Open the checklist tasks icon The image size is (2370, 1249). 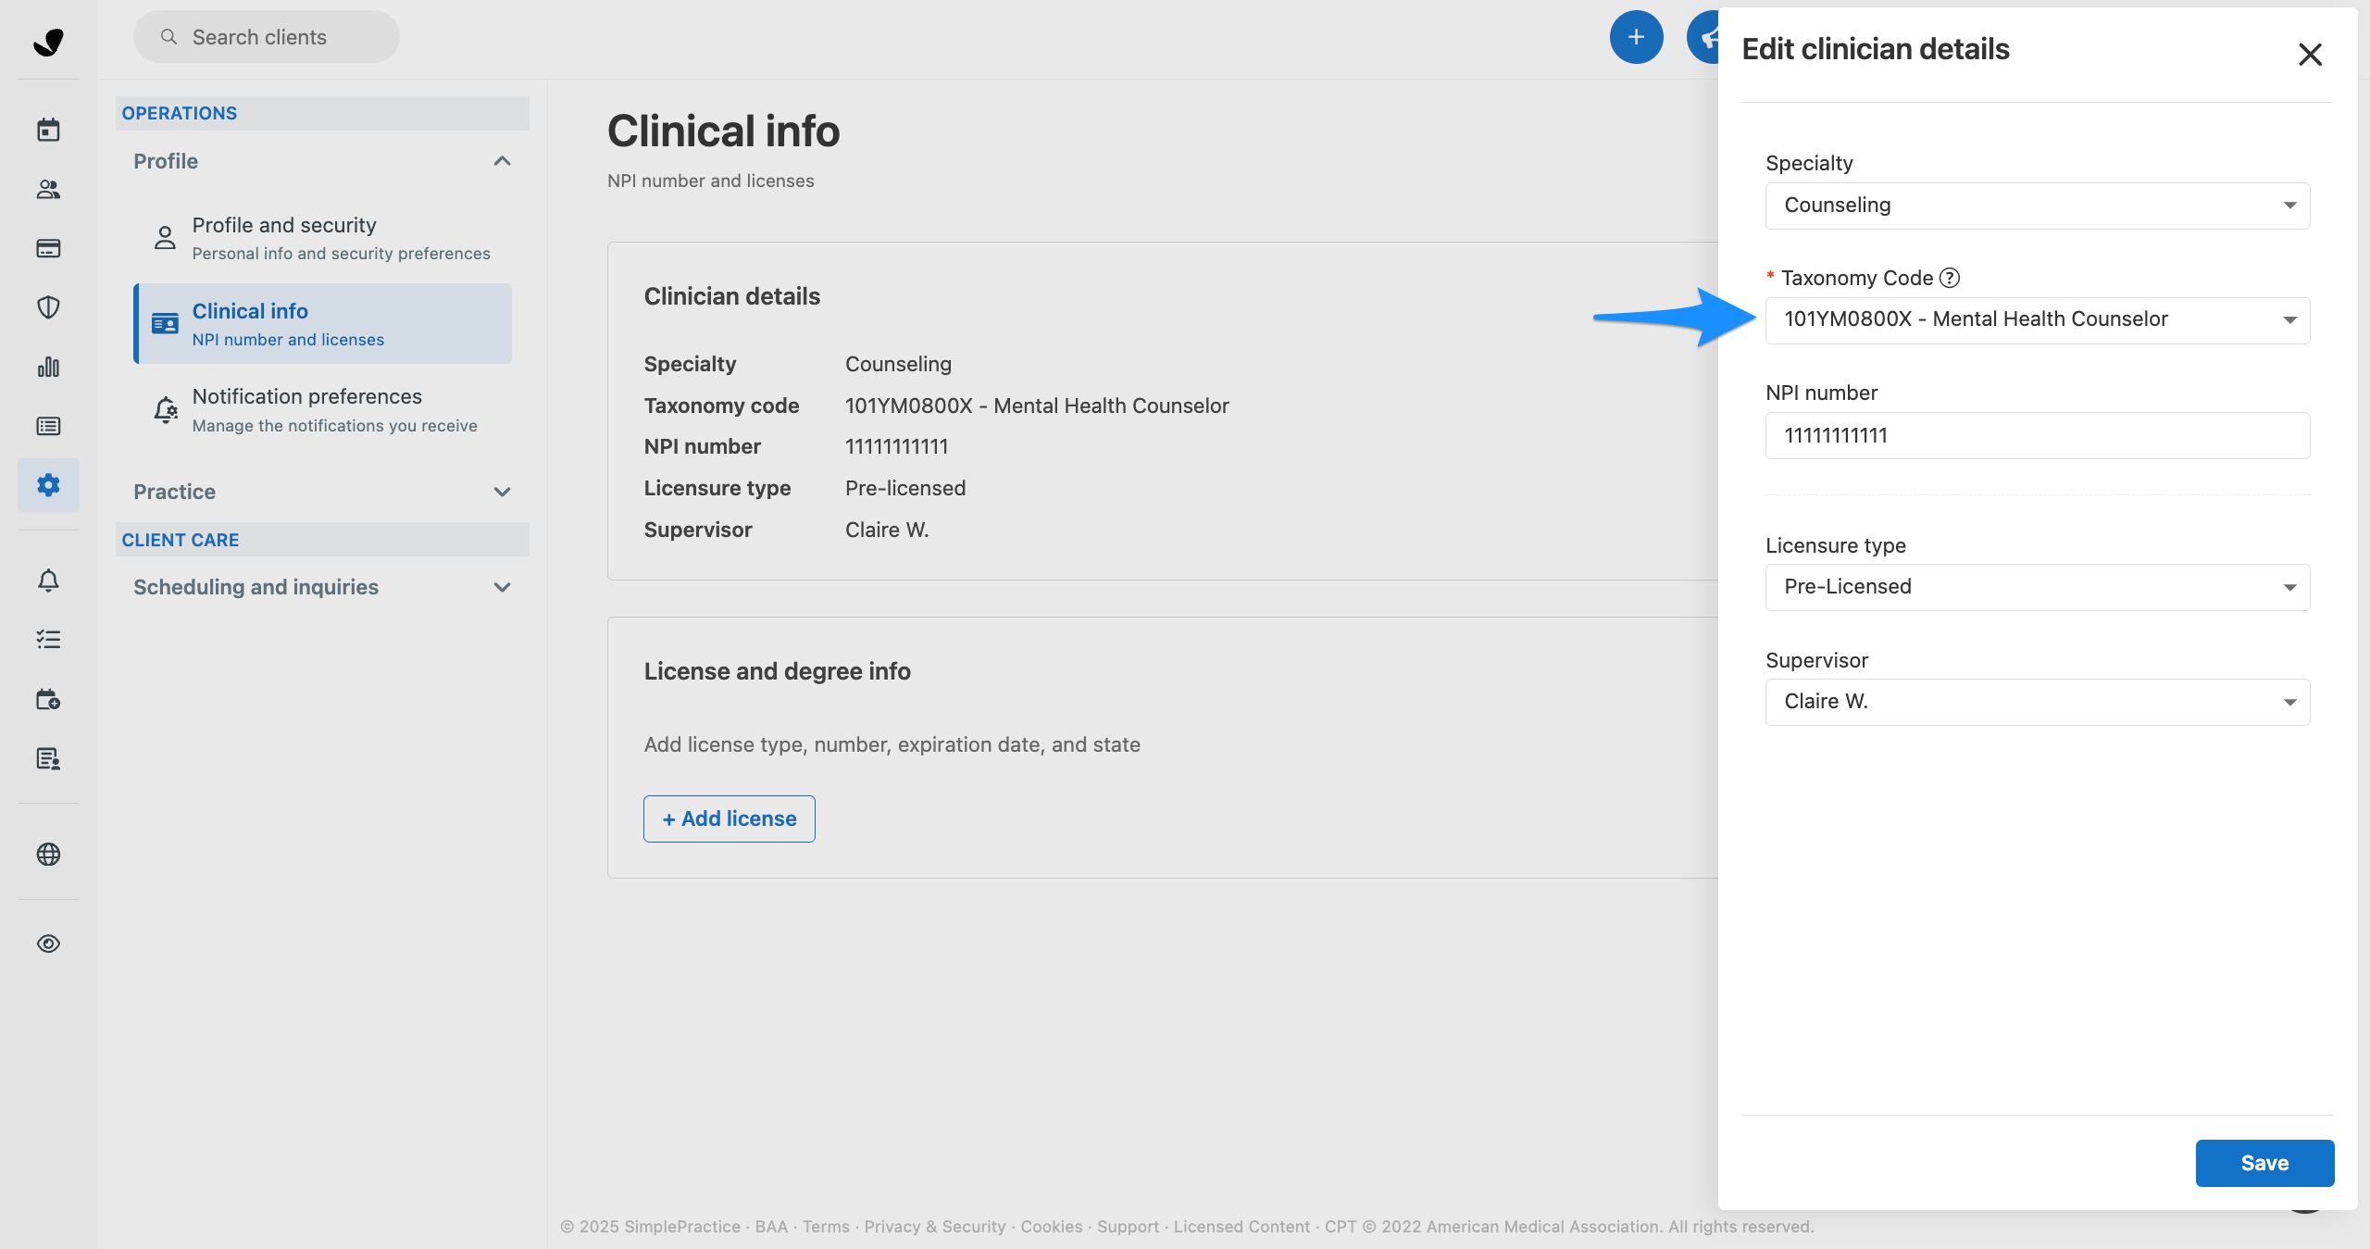click(48, 640)
